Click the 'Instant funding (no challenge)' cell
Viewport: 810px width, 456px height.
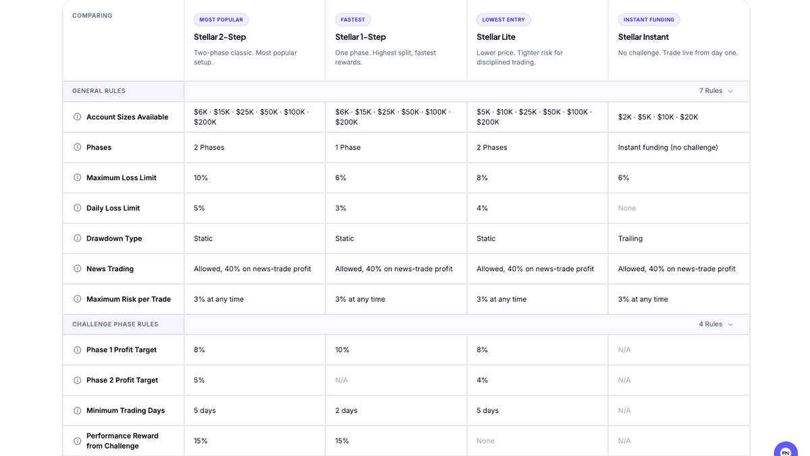click(x=668, y=147)
